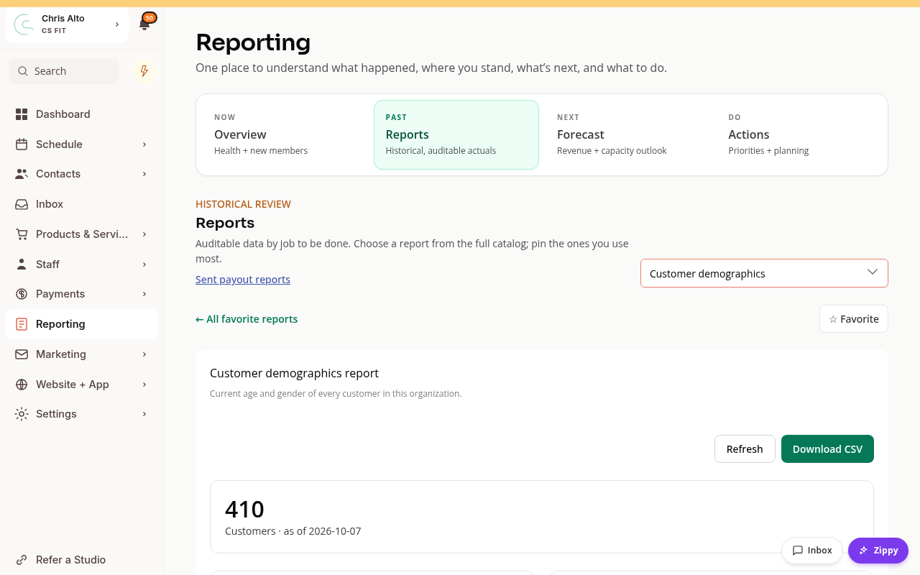This screenshot has width=920, height=575.
Task: Click the Refresh button
Action: pyautogui.click(x=745, y=448)
